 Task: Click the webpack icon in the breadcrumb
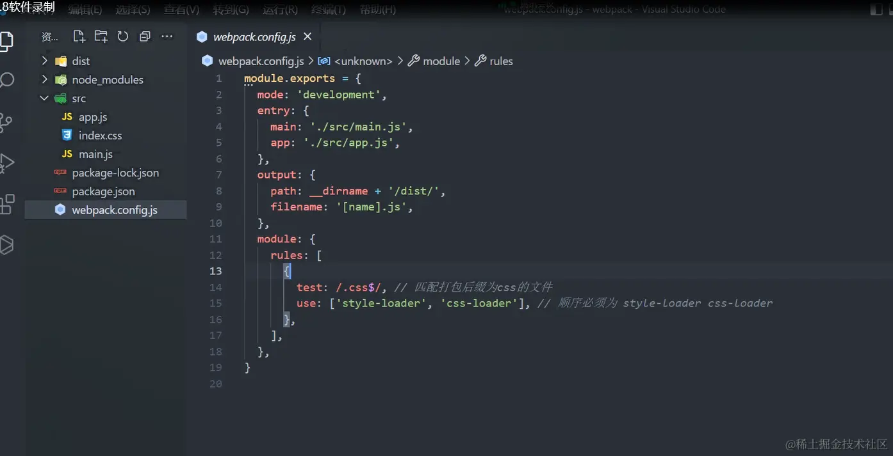[x=207, y=61]
